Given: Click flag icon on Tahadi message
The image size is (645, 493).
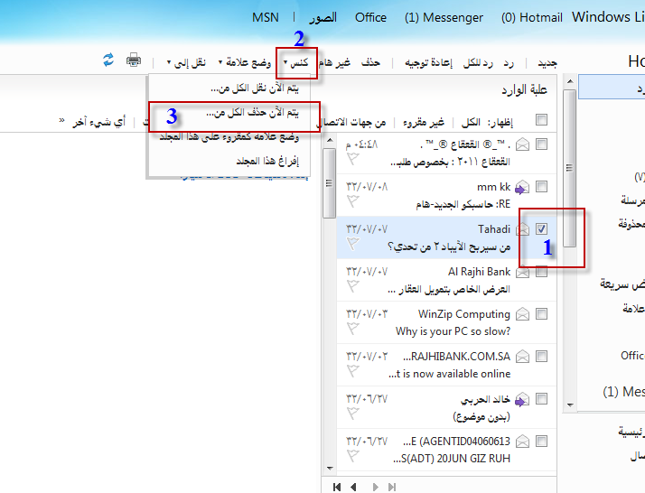Looking at the screenshot, I should pyautogui.click(x=353, y=244).
